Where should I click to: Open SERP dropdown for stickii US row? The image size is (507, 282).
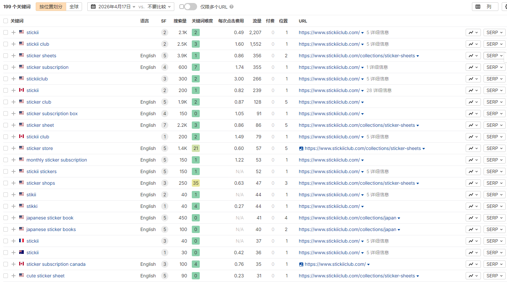pos(494,32)
